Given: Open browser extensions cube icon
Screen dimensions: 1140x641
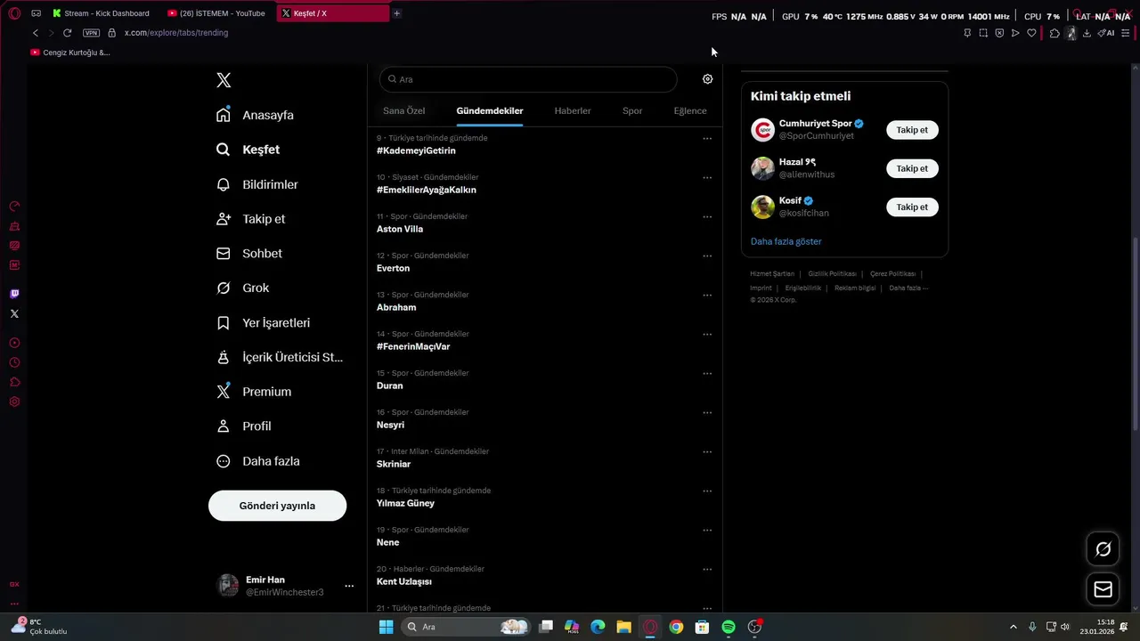Looking at the screenshot, I should (1054, 33).
